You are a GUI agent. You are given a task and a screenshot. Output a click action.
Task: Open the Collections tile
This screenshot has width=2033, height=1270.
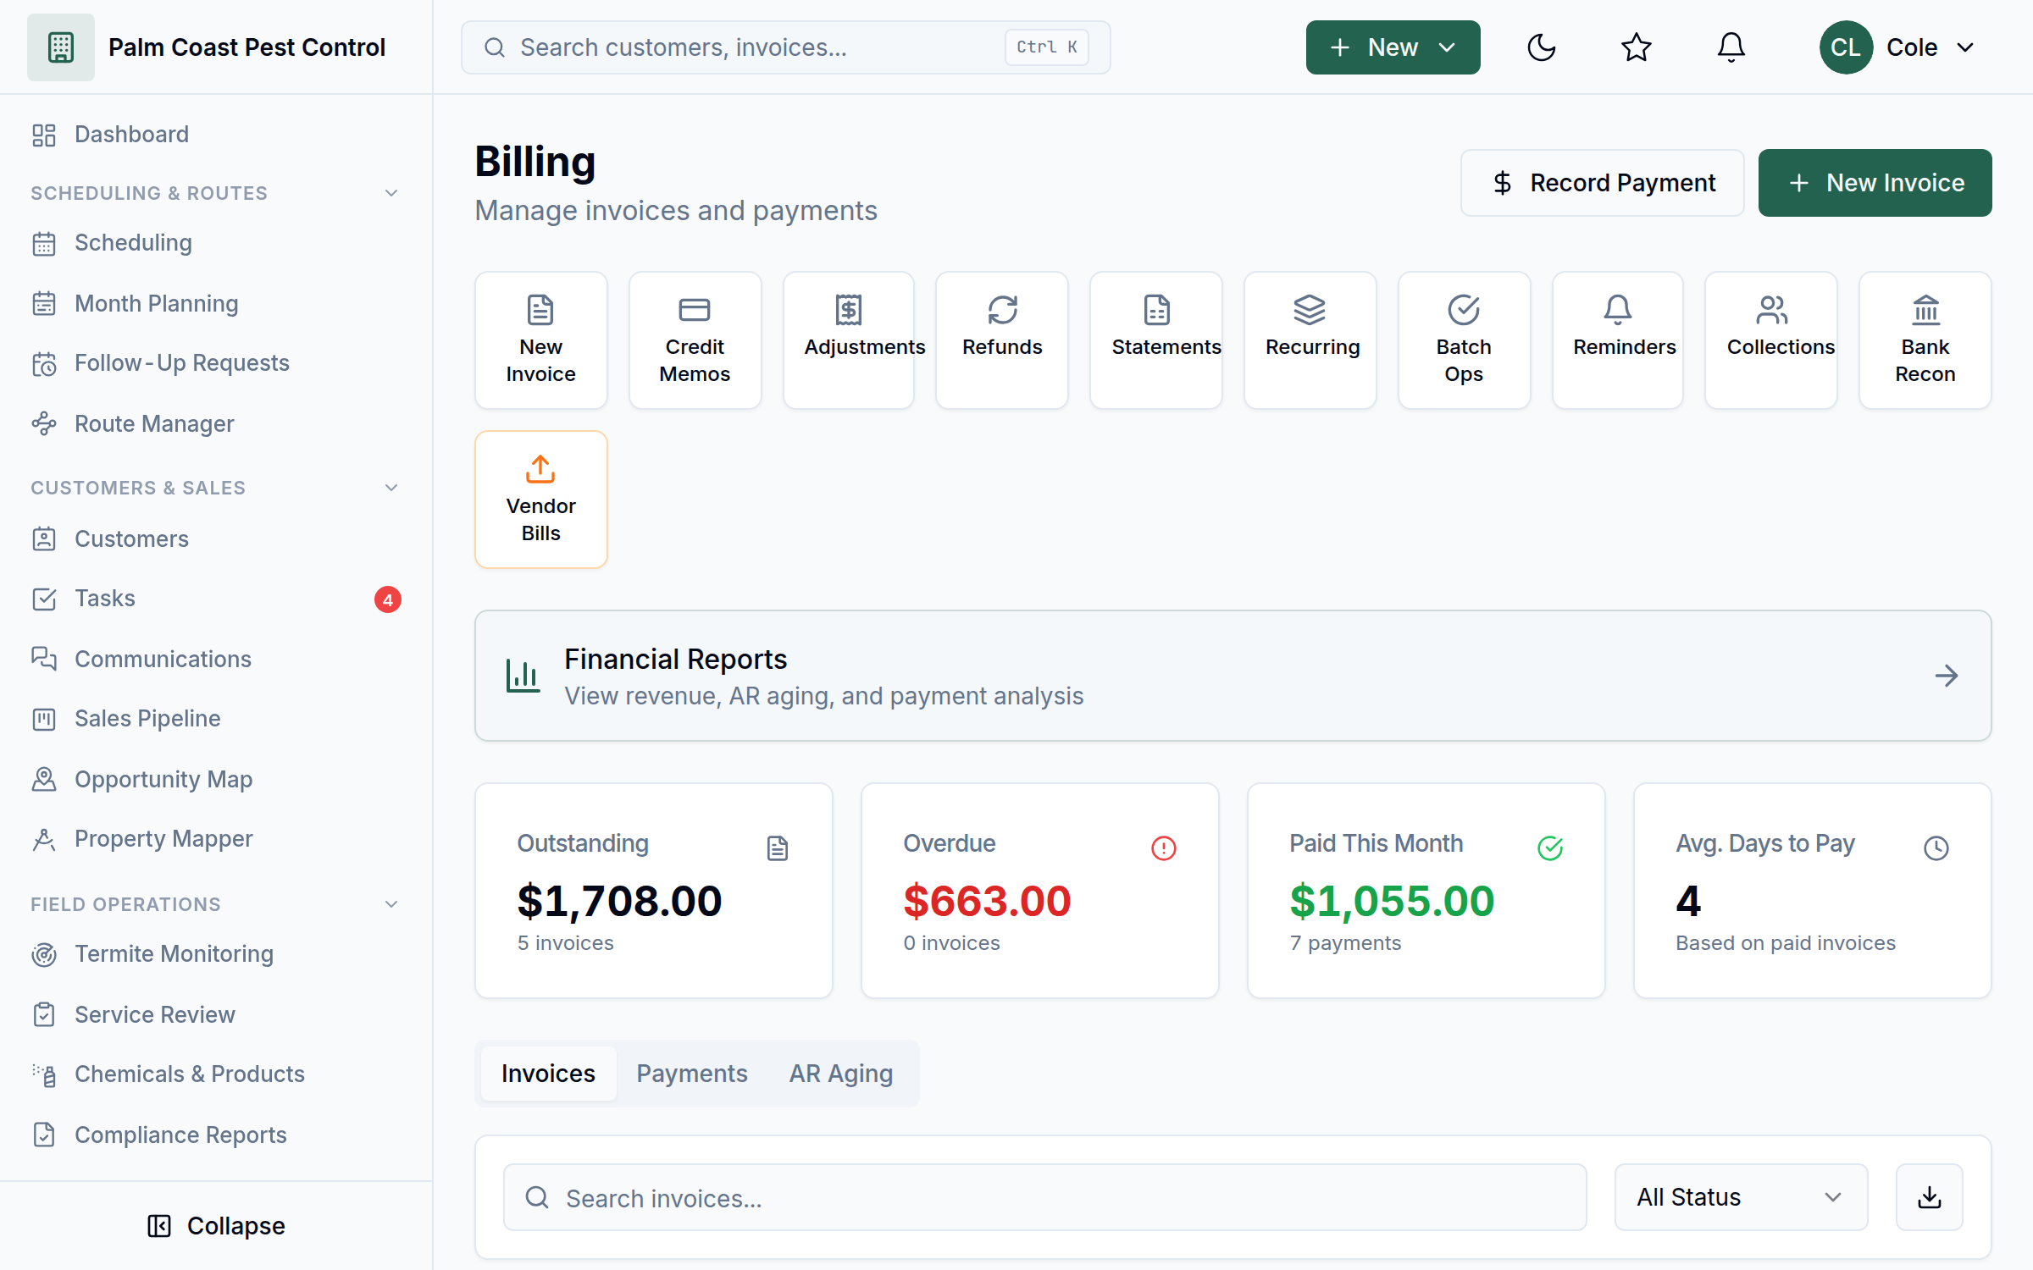tap(1771, 340)
